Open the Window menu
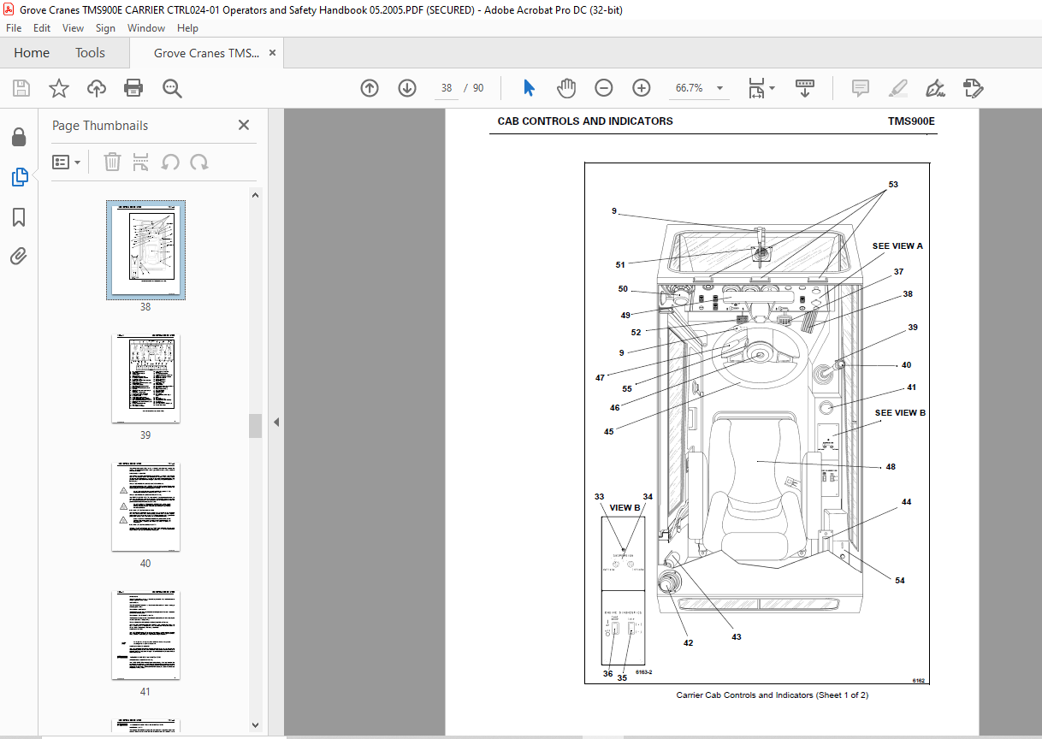The image size is (1042, 739). pos(146,28)
